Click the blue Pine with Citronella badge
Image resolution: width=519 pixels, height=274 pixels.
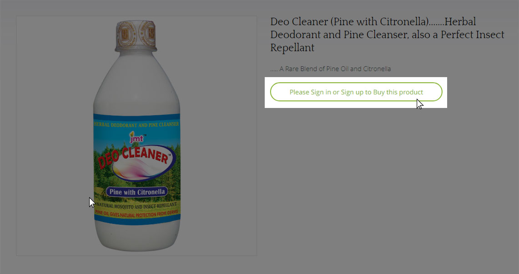pos(137,192)
